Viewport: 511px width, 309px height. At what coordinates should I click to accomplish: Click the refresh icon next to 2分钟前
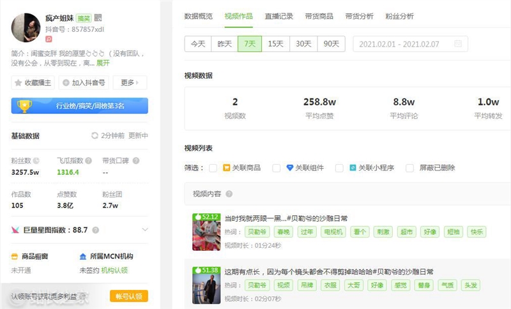tap(95, 135)
